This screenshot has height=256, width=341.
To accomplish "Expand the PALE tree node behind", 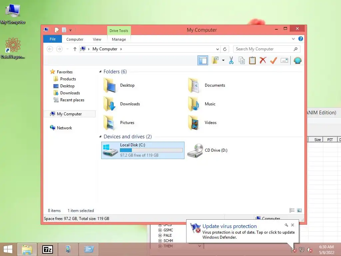I will point(160,235).
